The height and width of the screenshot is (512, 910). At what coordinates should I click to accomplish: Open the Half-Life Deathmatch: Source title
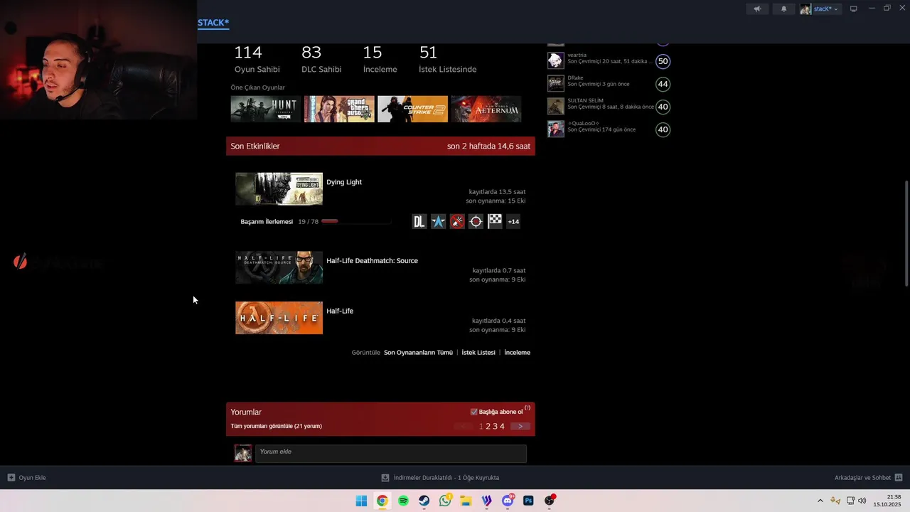372,261
